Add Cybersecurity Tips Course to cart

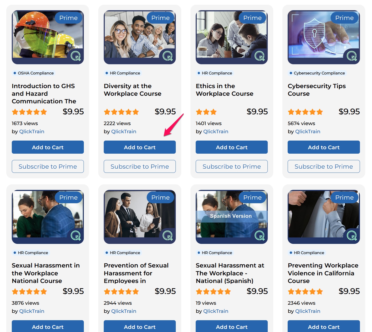(x=324, y=147)
